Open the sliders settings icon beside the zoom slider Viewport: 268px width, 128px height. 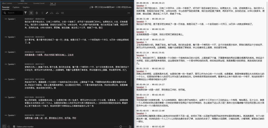[130, 127]
